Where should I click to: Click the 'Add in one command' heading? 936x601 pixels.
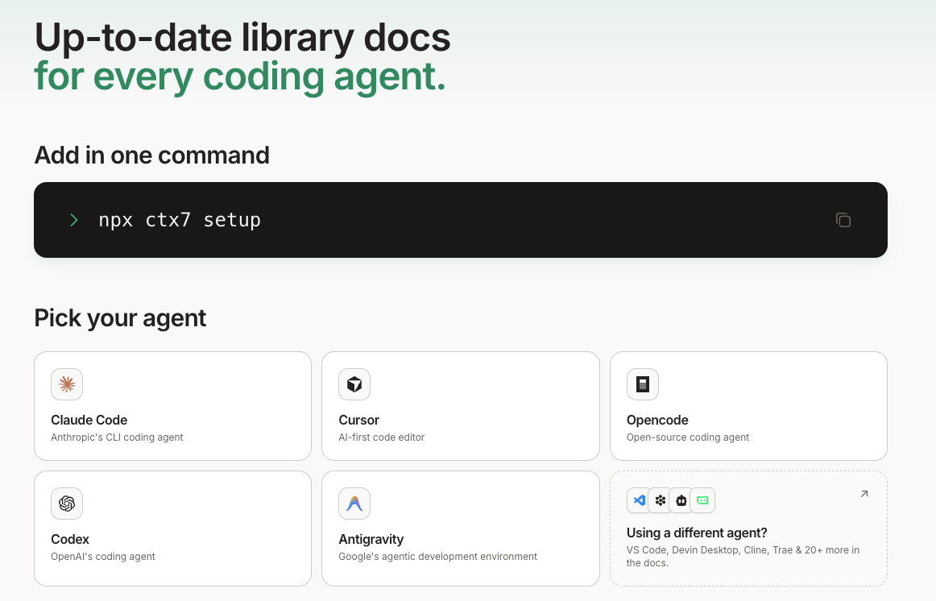click(151, 155)
